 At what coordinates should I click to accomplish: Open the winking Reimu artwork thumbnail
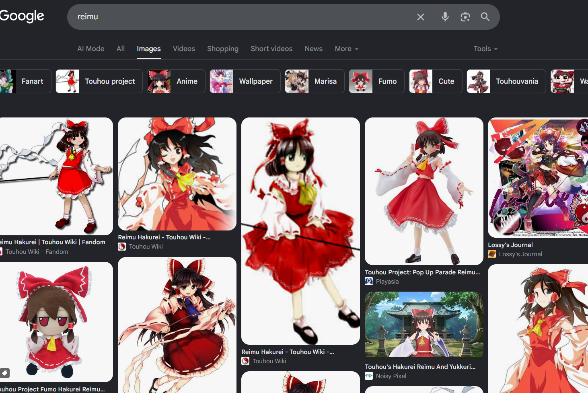pos(177,174)
